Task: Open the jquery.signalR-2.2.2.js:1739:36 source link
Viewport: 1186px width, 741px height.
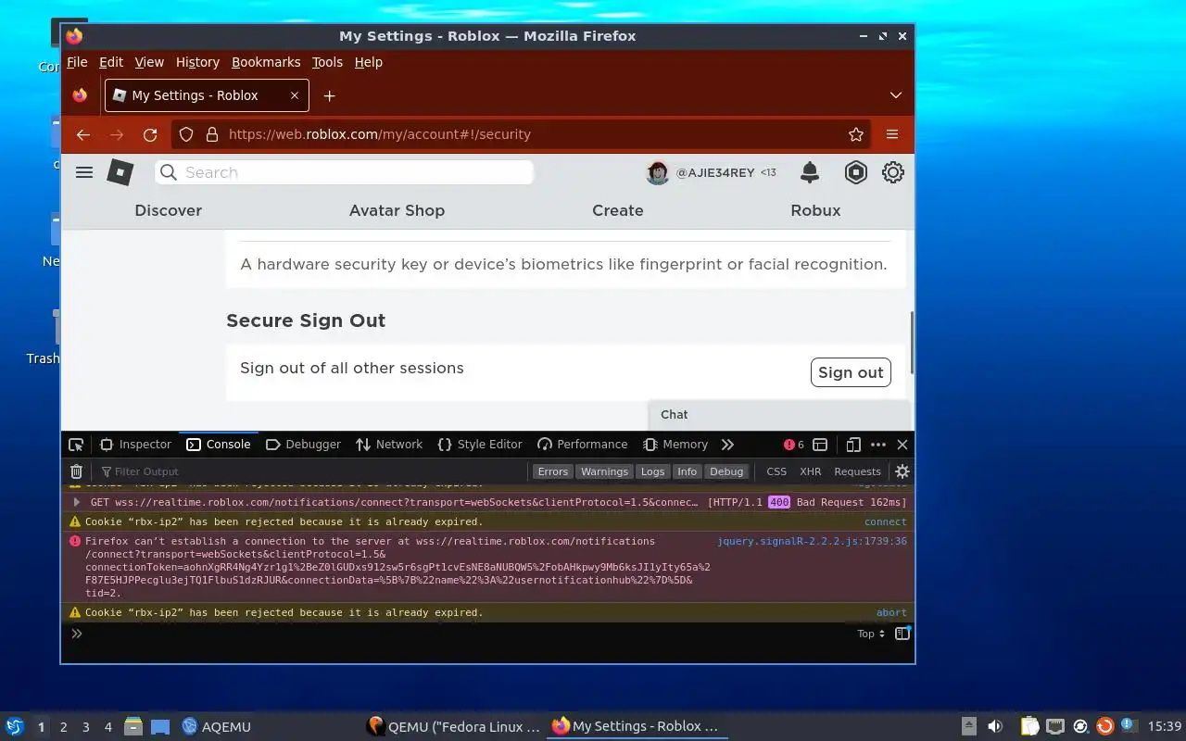Action: tap(812, 541)
